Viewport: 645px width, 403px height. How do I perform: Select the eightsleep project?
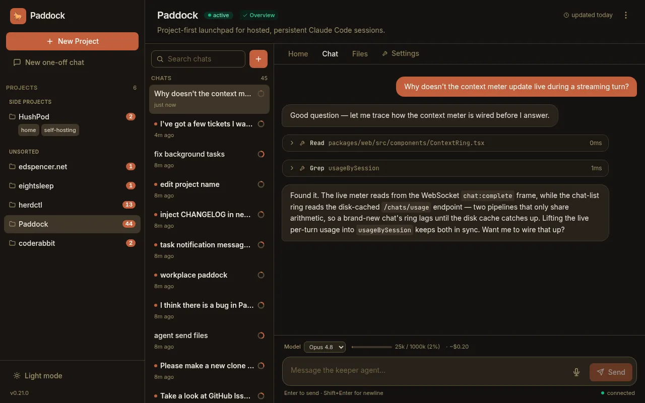(72, 186)
